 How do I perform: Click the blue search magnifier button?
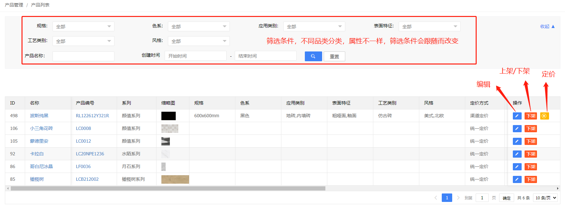[313, 56]
